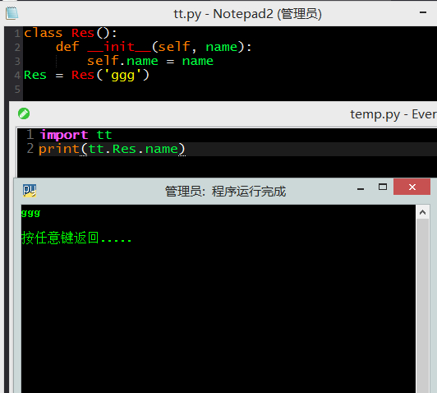Screen dimensions: 437x393
Task: Close the console output window
Action: click(412, 187)
